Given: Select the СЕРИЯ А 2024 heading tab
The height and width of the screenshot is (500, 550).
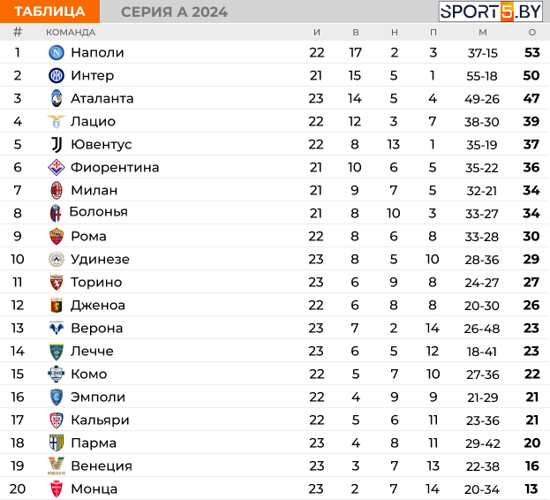Looking at the screenshot, I should click(x=174, y=12).
